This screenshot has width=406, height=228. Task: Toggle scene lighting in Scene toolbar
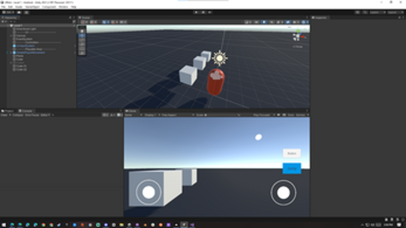click(x=264, y=22)
